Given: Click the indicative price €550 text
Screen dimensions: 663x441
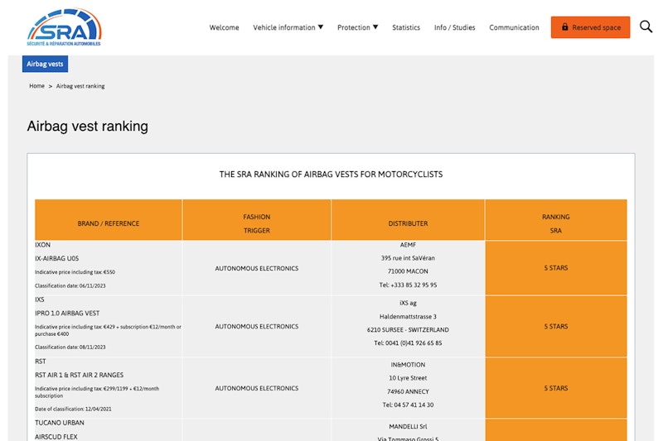Looking at the screenshot, I should coord(75,272).
